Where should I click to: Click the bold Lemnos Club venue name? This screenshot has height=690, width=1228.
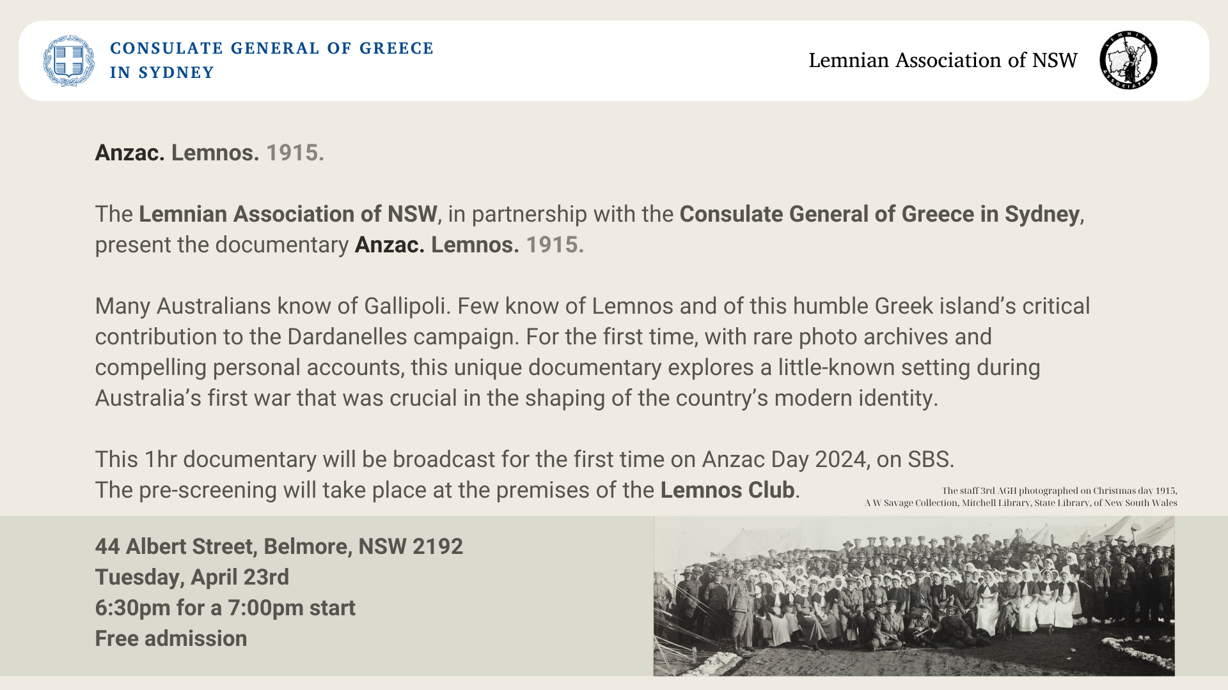click(x=727, y=490)
